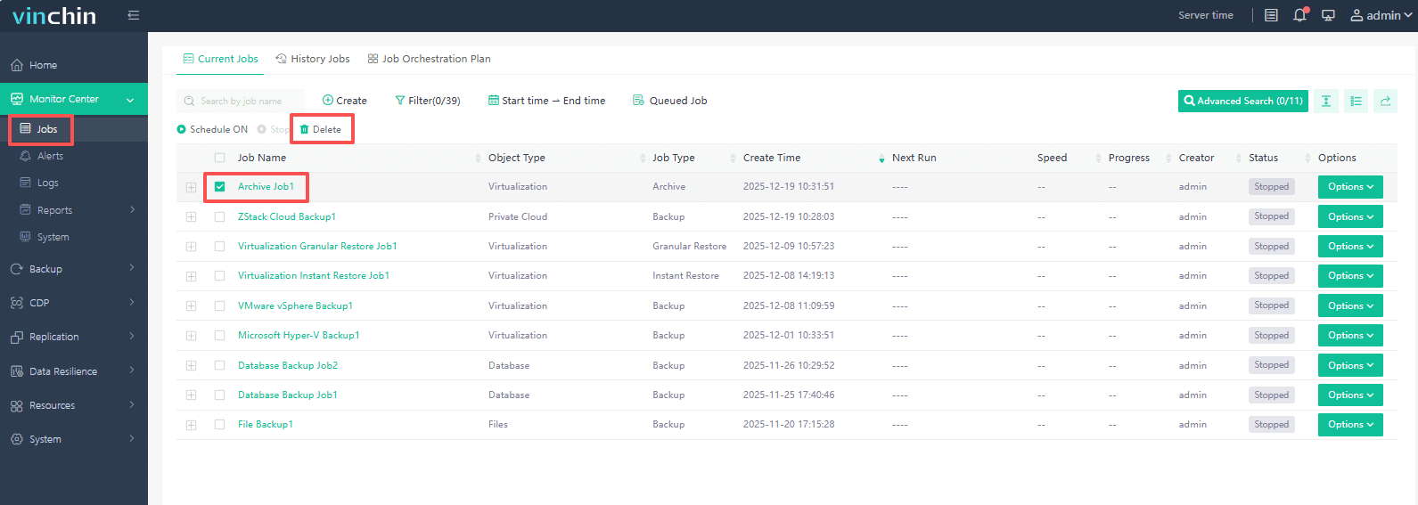Click the notification bell icon
Screen dimensions: 1418x505
point(1299,15)
